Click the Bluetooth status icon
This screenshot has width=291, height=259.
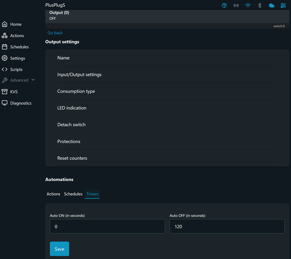click(260, 5)
